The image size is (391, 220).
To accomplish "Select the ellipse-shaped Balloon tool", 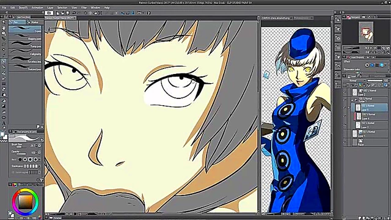I will click(x=4, y=117).
